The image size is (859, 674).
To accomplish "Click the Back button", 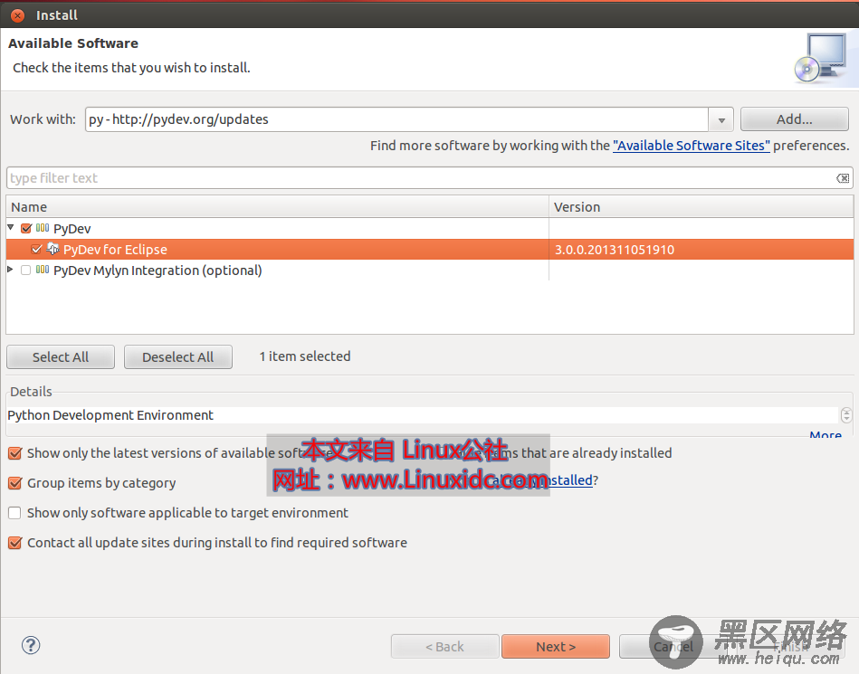I will (444, 647).
